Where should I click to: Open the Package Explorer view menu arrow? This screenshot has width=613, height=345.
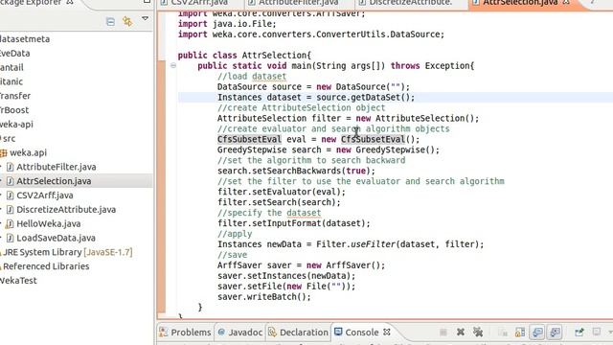(145, 18)
